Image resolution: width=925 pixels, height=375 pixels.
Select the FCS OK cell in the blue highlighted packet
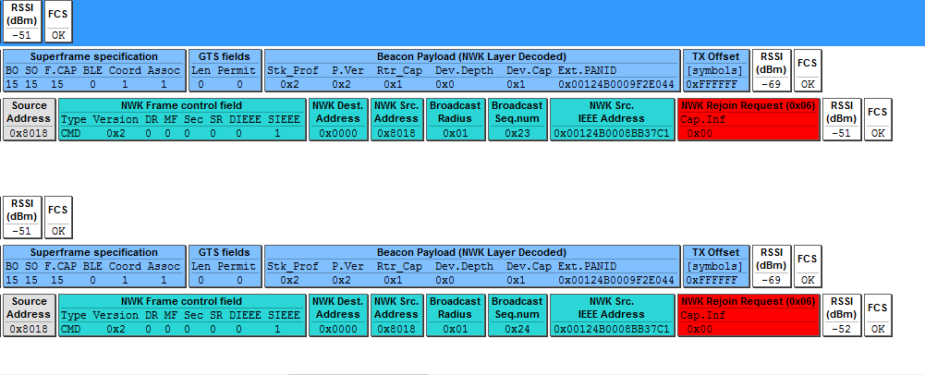[x=58, y=21]
